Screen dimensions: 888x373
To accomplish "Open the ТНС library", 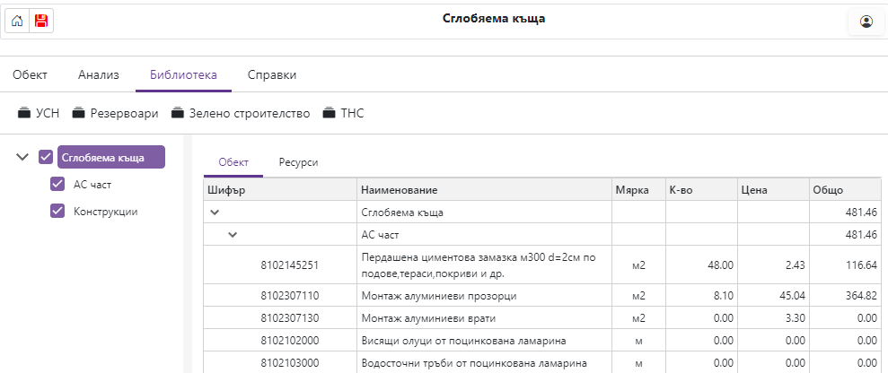I will point(344,114).
